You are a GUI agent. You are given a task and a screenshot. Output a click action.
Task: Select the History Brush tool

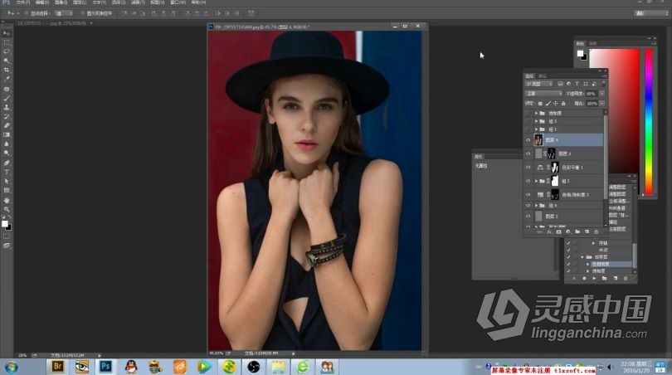7,116
